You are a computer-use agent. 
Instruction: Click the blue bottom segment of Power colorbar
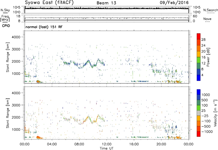[x=199, y=78]
